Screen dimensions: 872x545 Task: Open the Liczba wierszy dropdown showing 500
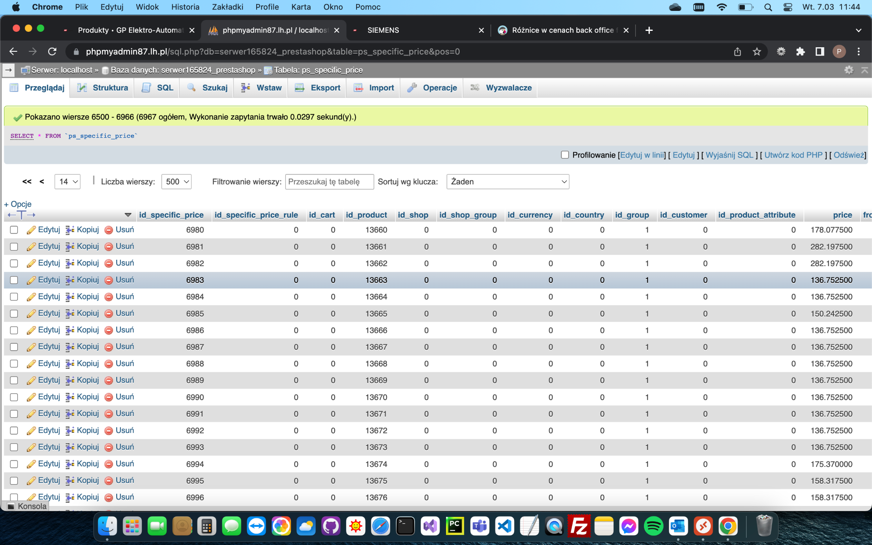[176, 182]
